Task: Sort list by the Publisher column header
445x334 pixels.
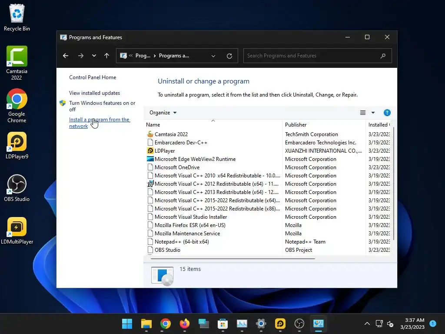Action: (x=324, y=125)
